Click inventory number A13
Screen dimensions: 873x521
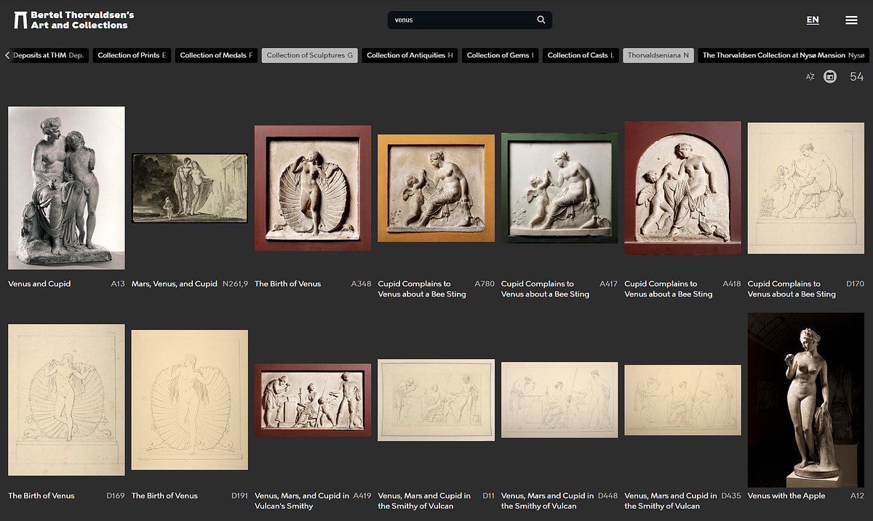pos(118,283)
